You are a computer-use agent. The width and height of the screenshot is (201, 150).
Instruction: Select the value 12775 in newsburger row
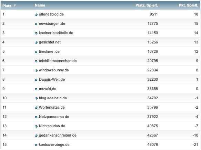tap(152, 23)
